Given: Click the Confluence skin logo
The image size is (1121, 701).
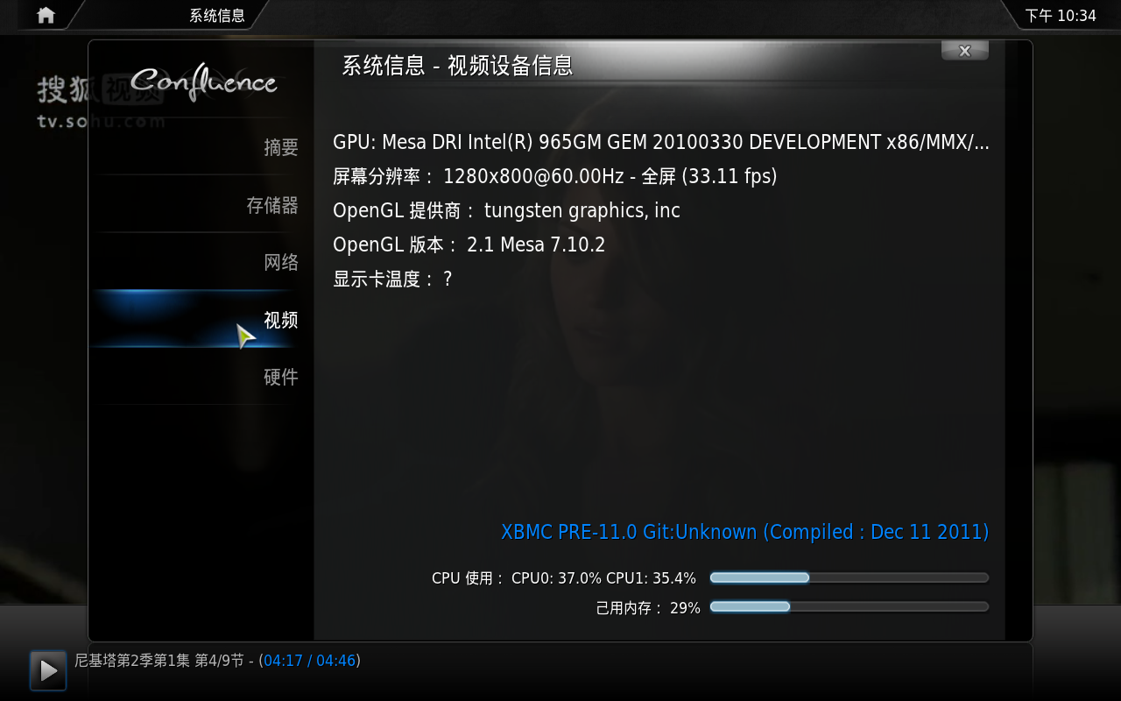Looking at the screenshot, I should pyautogui.click(x=203, y=81).
